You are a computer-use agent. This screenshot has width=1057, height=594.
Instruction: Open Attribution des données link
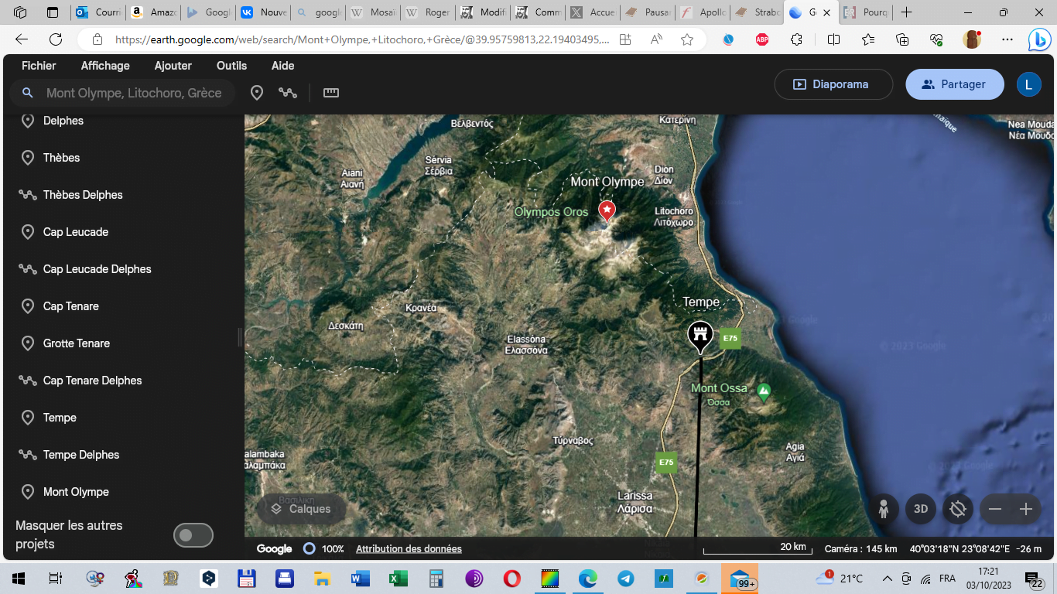409,548
